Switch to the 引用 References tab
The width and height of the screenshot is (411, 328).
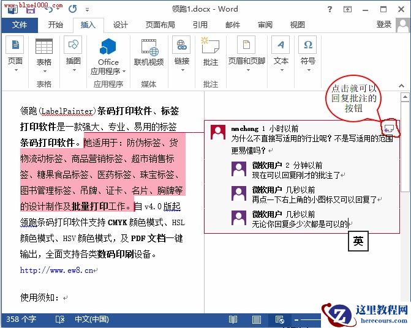(x=200, y=25)
